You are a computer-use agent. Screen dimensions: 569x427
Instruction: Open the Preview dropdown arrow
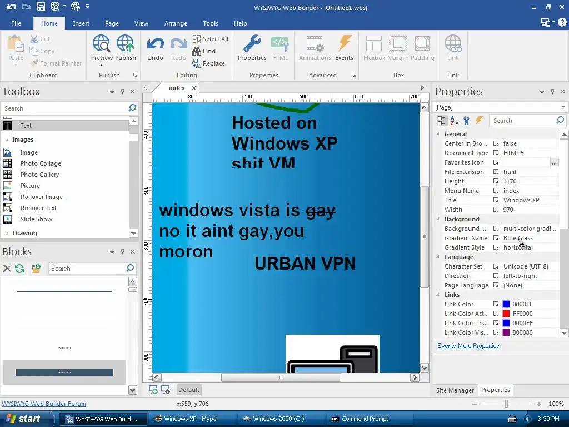pyautogui.click(x=102, y=65)
